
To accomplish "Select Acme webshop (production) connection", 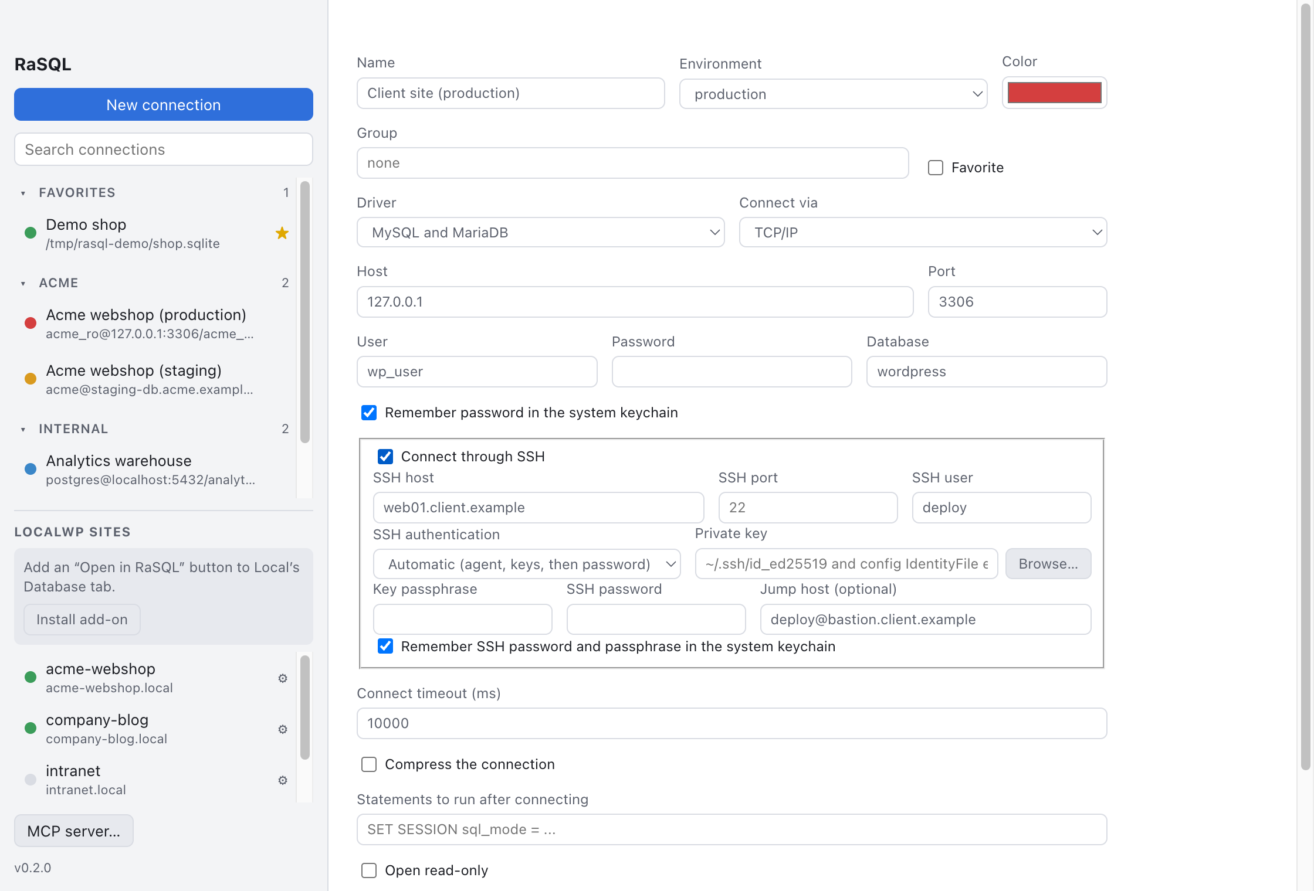I will pyautogui.click(x=155, y=324).
